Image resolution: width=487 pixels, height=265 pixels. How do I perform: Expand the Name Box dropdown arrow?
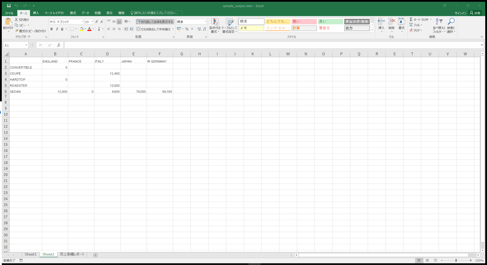[26, 45]
